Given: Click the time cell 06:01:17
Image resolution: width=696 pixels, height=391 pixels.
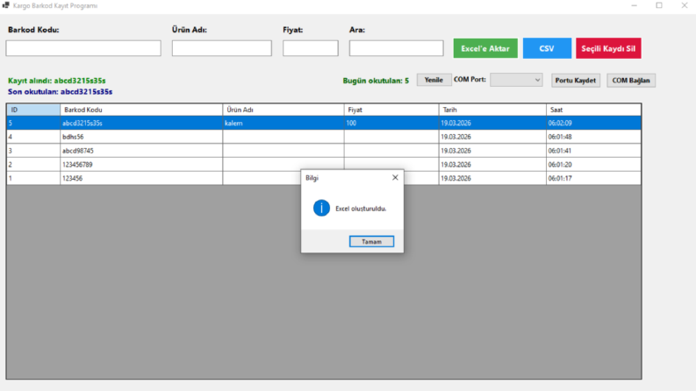Looking at the screenshot, I should [x=594, y=178].
